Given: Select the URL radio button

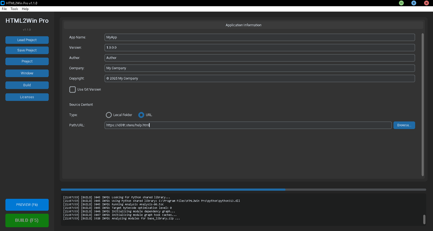Looking at the screenshot, I should click(141, 115).
